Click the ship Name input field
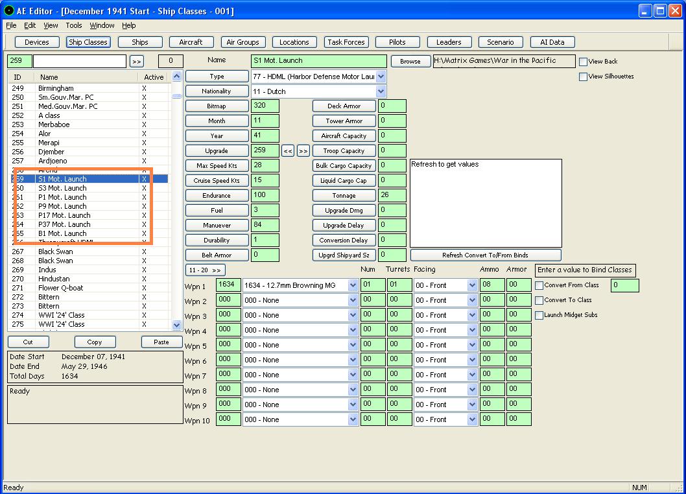Viewport: 686px width, 494px height. pyautogui.click(x=319, y=61)
